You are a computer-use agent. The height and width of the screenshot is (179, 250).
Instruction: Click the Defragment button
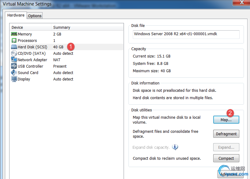coord(226,134)
